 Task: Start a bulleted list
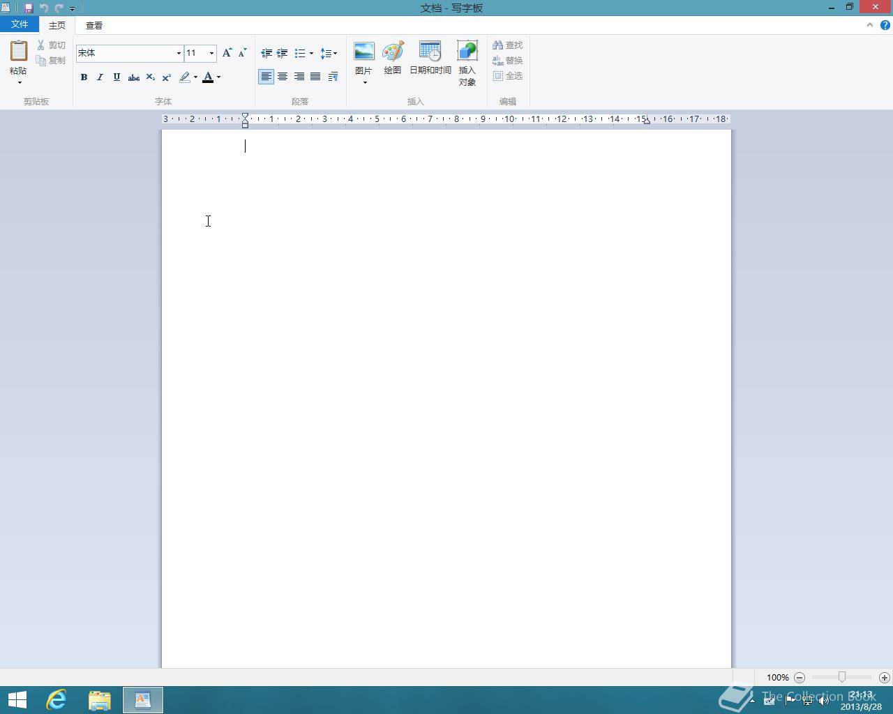pos(300,53)
